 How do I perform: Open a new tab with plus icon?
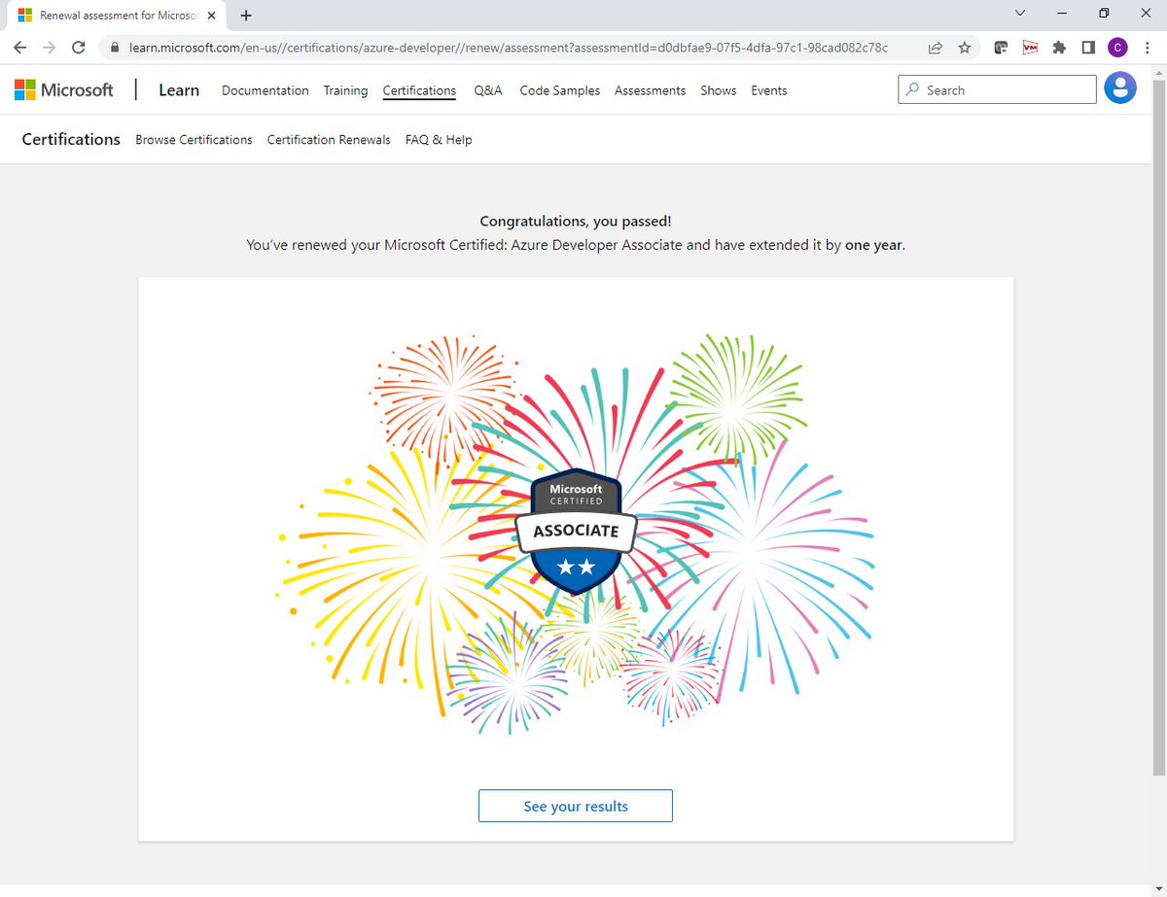point(246,15)
